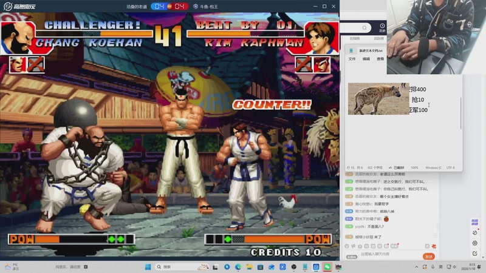Click the Notepad file icon beside 新建文本文档.txt
The height and width of the screenshot is (273, 486).
point(351,50)
